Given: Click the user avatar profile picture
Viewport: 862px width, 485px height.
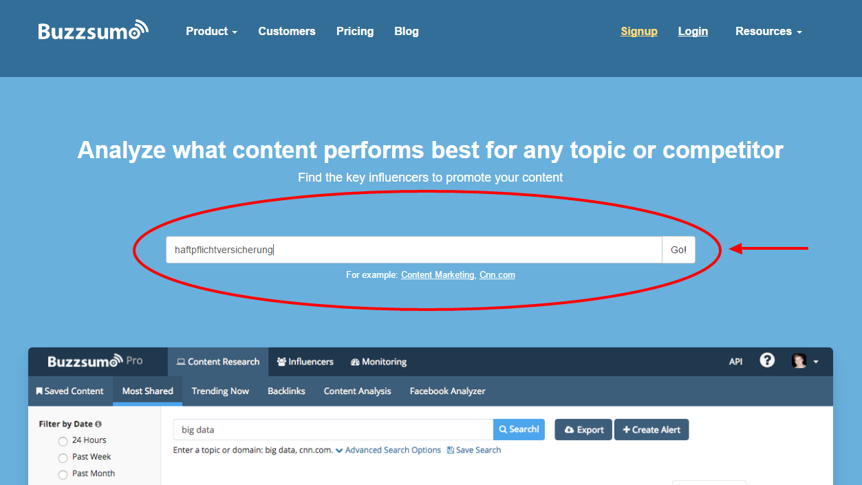Looking at the screenshot, I should [799, 361].
